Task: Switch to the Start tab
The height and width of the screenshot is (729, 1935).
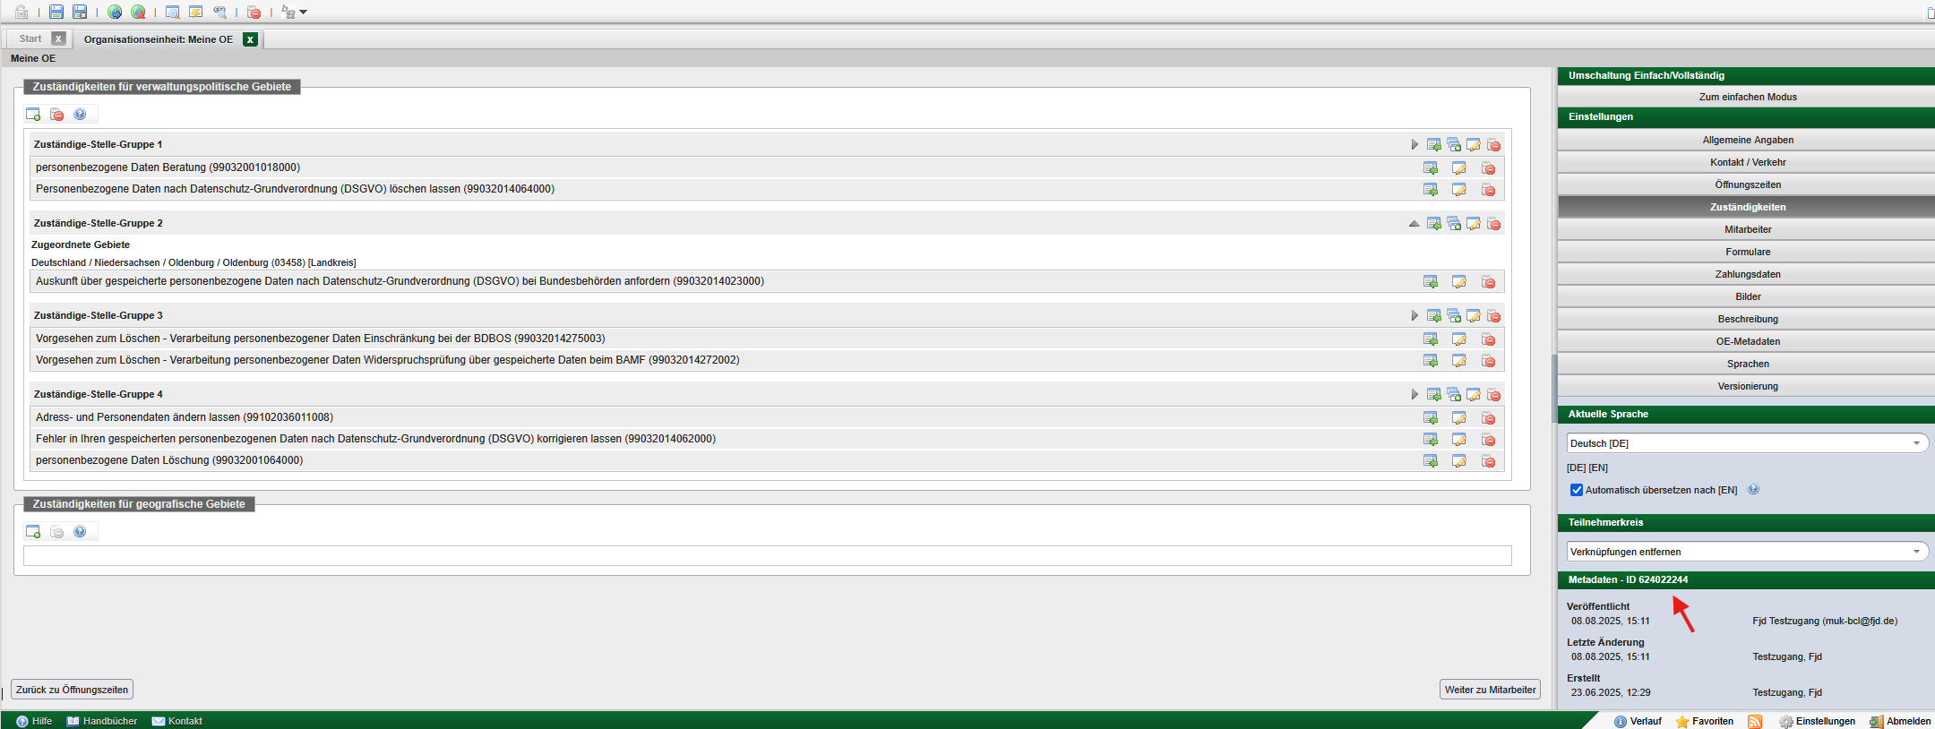Action: [30, 39]
